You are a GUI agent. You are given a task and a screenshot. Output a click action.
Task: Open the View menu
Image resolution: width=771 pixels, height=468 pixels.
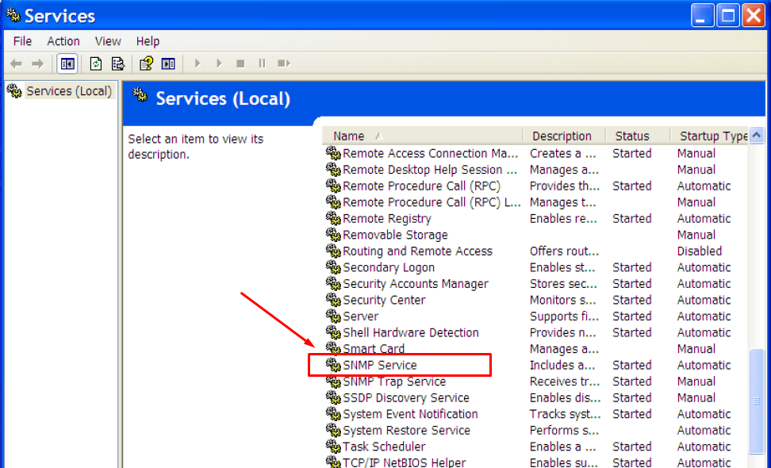click(x=108, y=41)
